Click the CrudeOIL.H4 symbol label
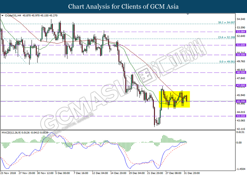The height and width of the screenshot is (176, 247). [13, 15]
